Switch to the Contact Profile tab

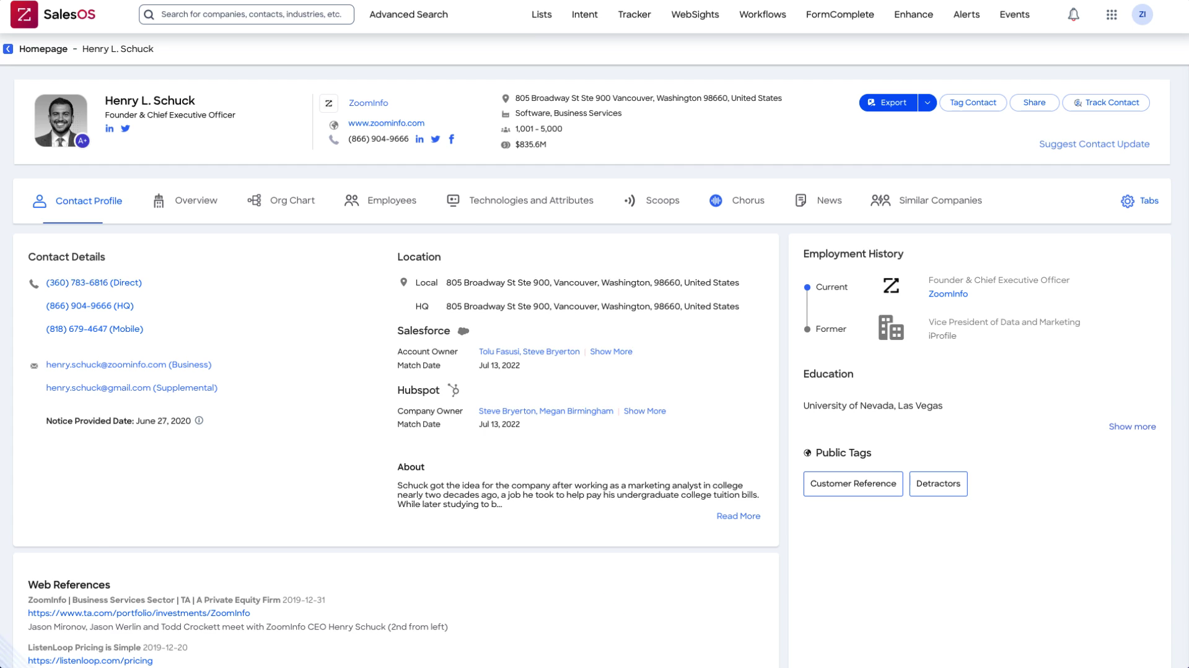pos(77,201)
